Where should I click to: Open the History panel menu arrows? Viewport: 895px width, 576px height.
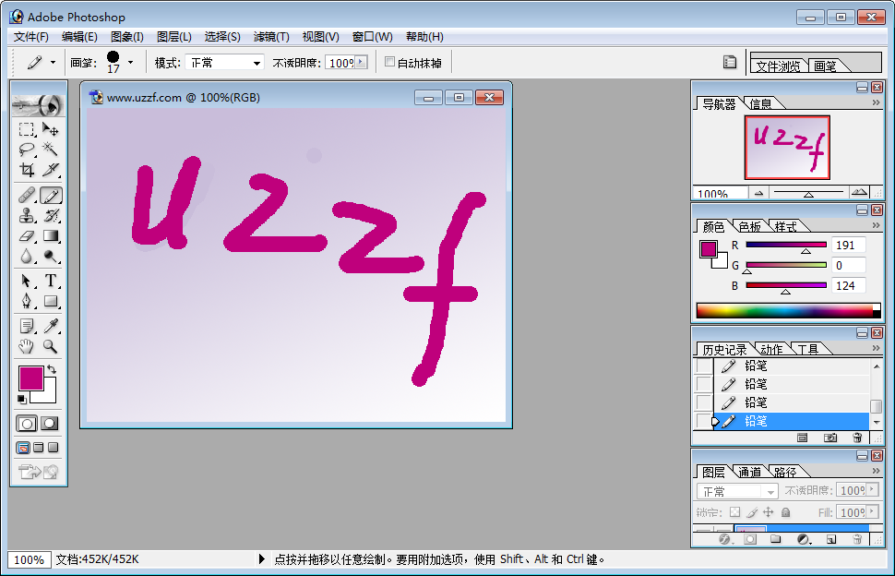click(x=877, y=348)
